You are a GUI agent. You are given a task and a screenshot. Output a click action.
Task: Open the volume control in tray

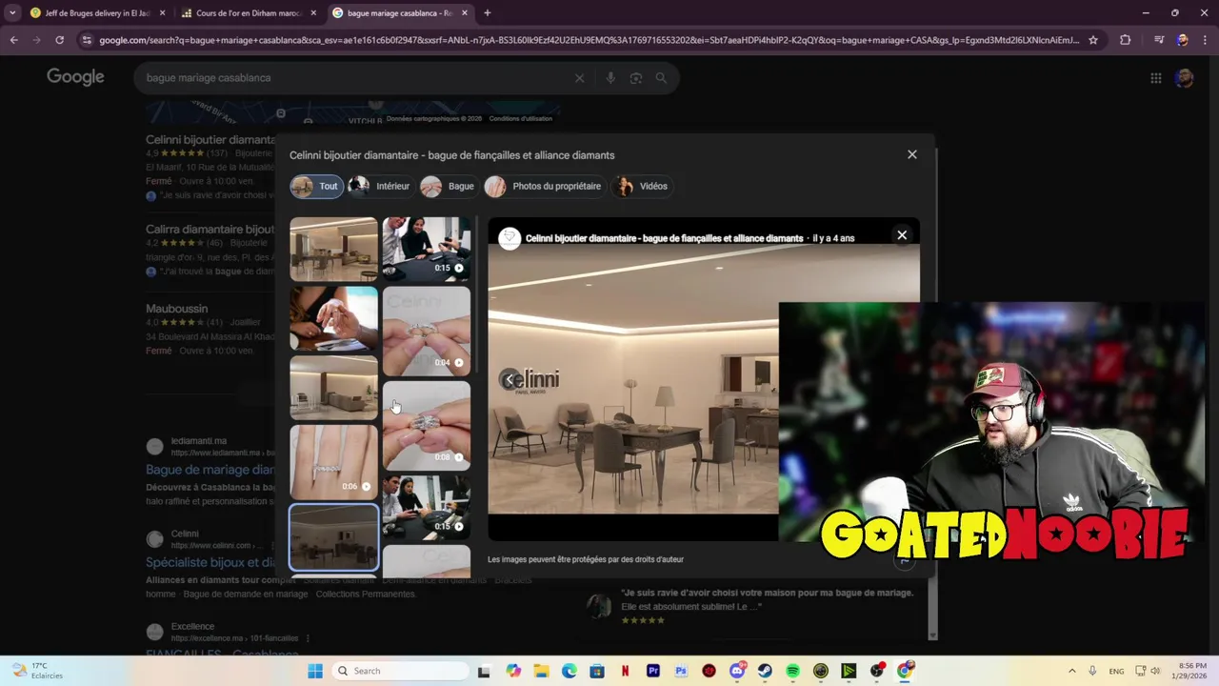click(1156, 671)
